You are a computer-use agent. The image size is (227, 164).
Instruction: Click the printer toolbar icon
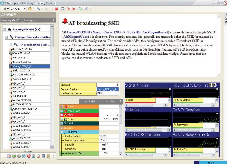coord(62,9)
